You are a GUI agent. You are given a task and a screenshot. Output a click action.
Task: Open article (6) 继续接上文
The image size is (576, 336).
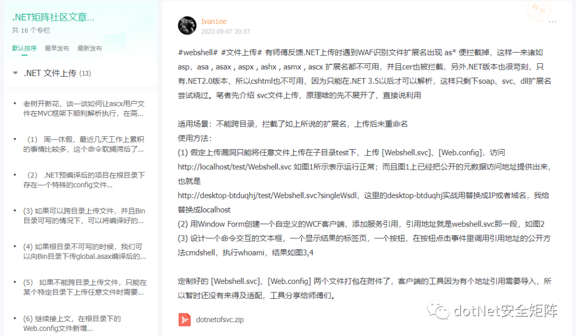pos(72,323)
